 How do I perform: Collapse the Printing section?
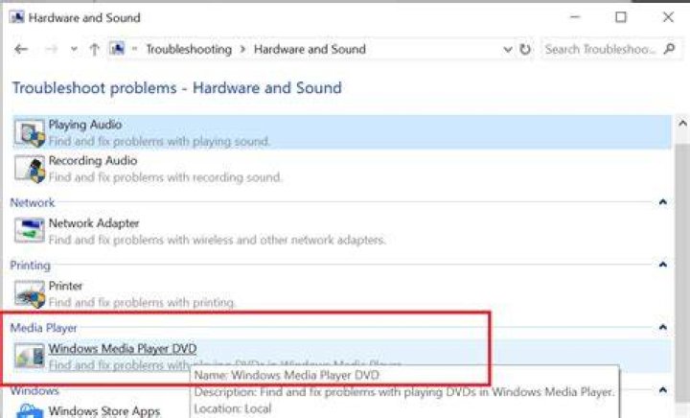[x=663, y=265]
